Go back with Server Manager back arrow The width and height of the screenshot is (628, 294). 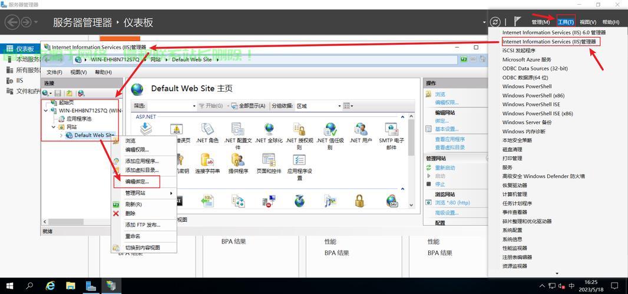tap(12, 22)
